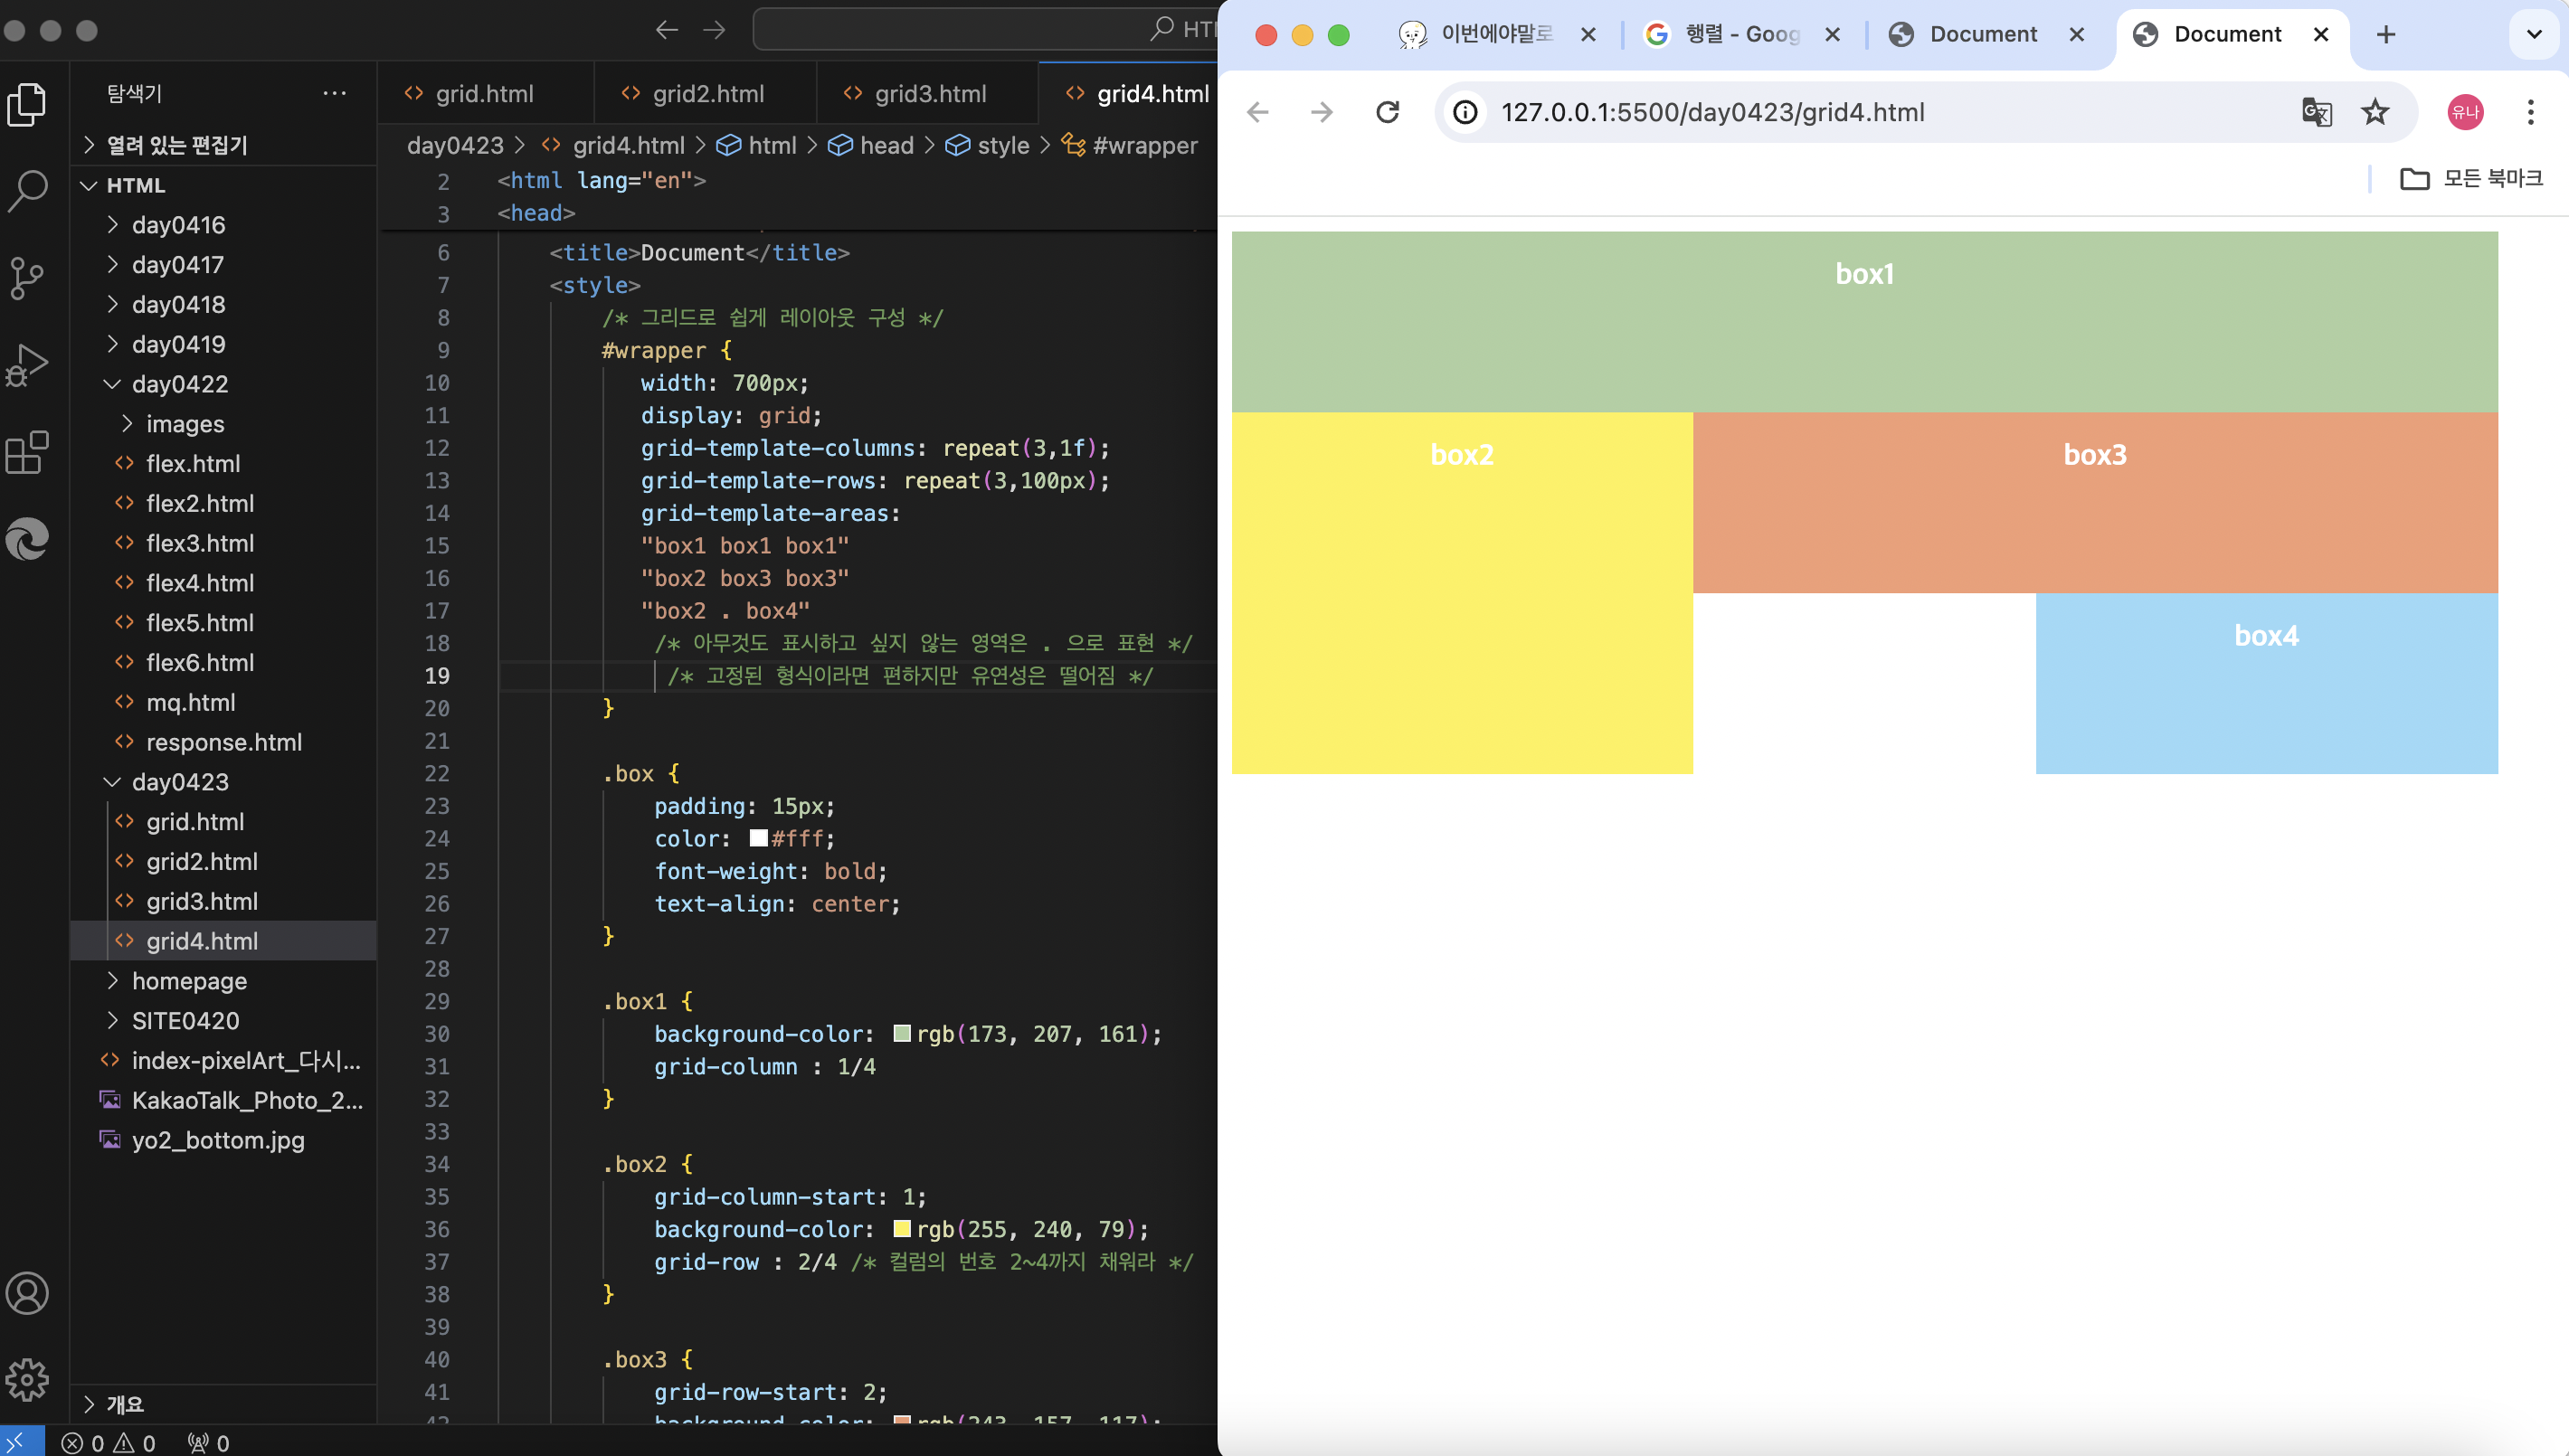Click the yellow rgb(255, 240, 79) color swatch
Viewport: 2569px width, 1456px height.
click(901, 1229)
